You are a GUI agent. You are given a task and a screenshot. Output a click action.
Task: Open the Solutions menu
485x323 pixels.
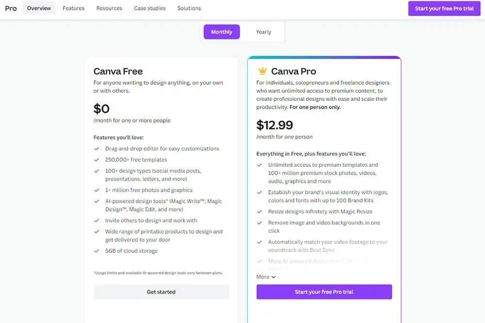click(x=189, y=8)
